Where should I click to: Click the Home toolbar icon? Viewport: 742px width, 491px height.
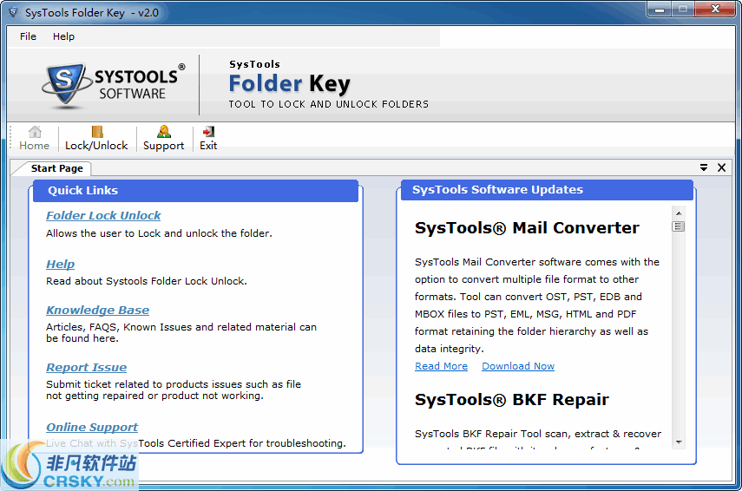34,138
